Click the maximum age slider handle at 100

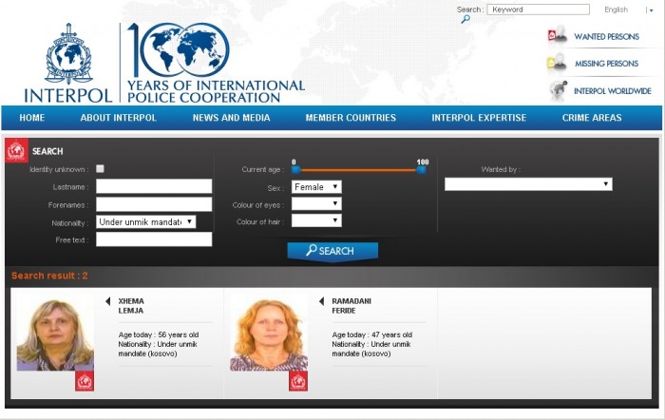click(x=422, y=169)
